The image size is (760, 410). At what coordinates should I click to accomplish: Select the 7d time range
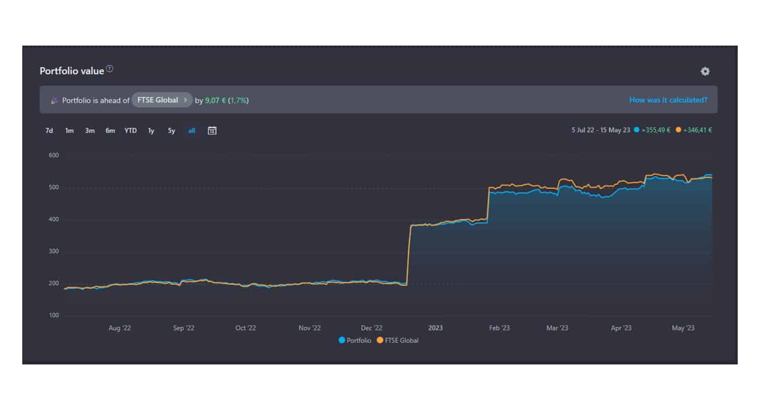click(x=49, y=131)
